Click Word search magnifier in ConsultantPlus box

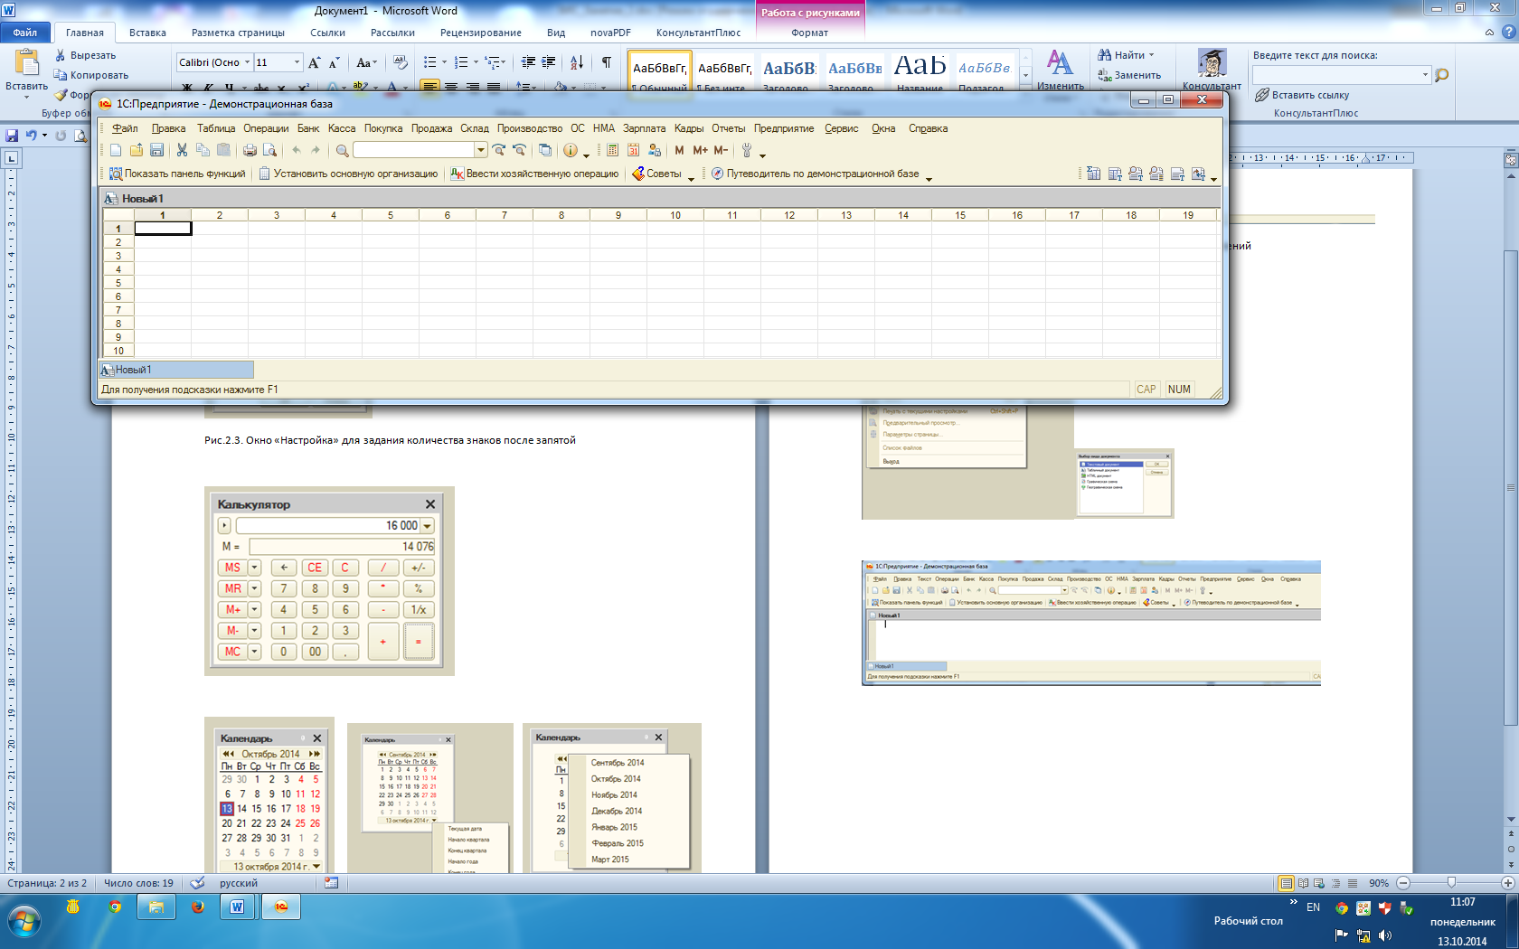pyautogui.click(x=1442, y=75)
